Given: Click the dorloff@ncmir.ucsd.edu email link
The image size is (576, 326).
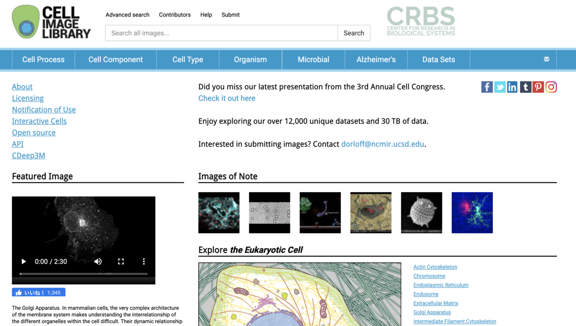Looking at the screenshot, I should click(383, 144).
